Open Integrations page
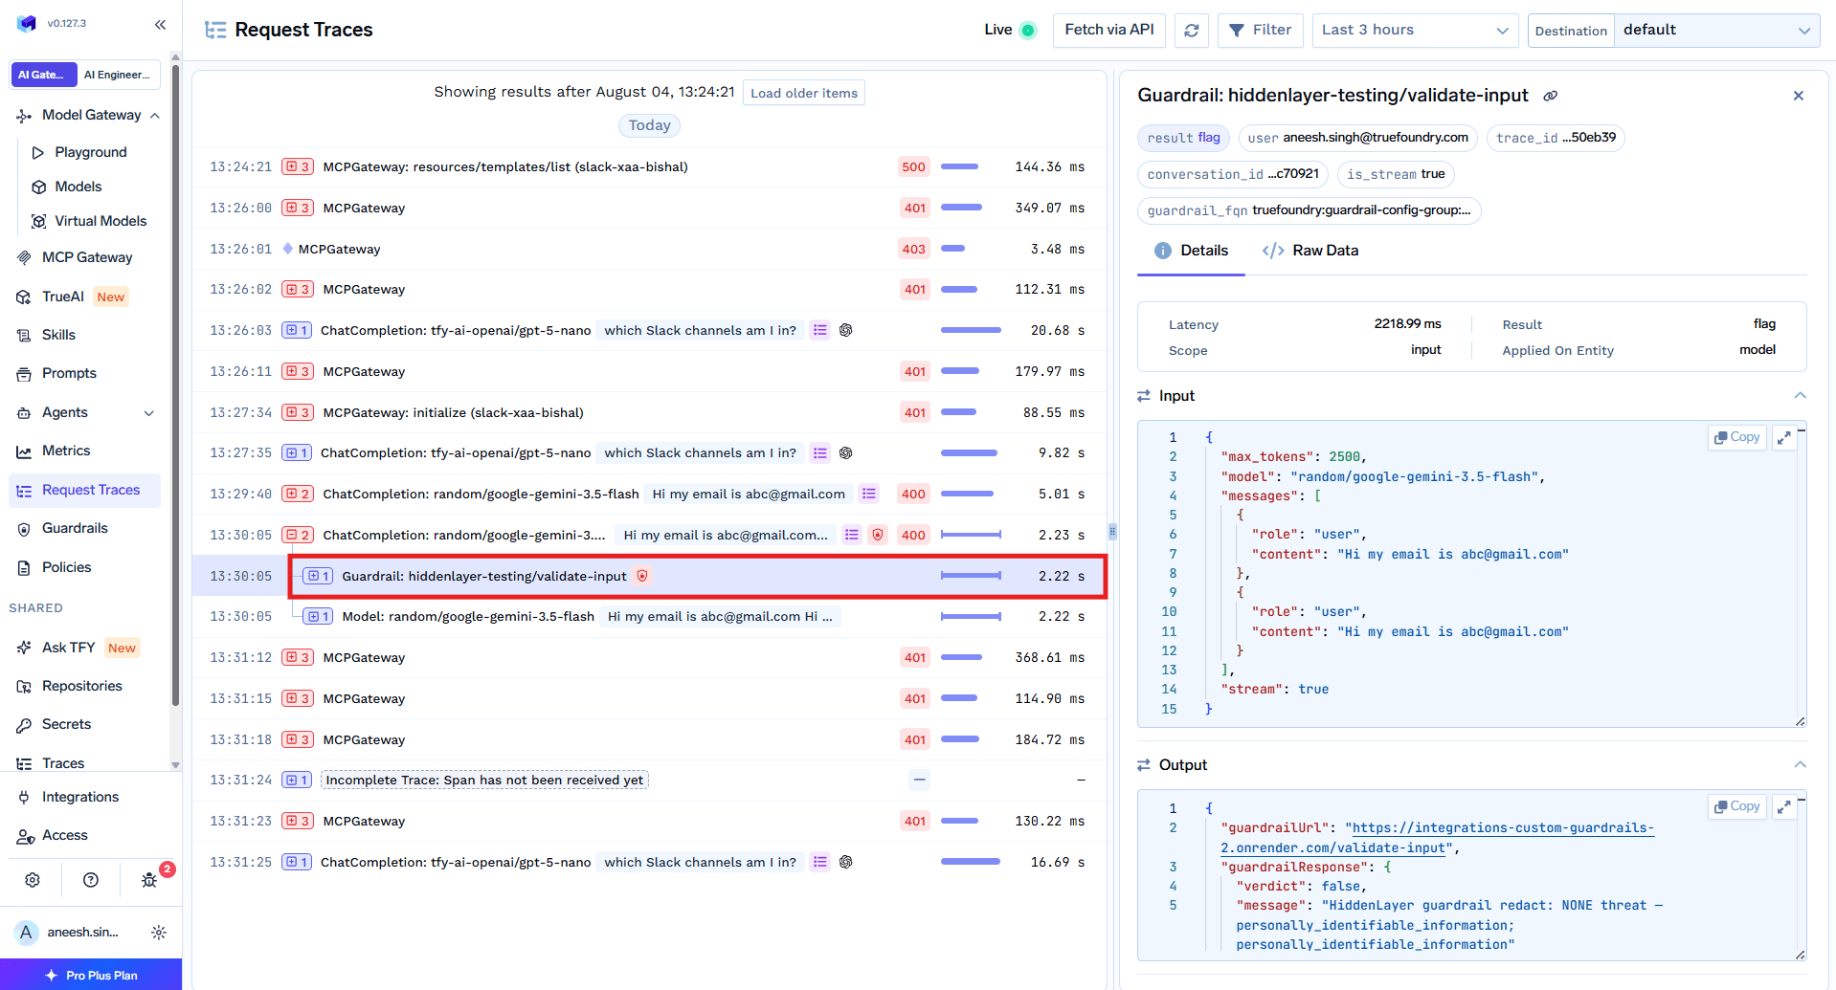Screen dimensions: 1836x990 click(80, 797)
